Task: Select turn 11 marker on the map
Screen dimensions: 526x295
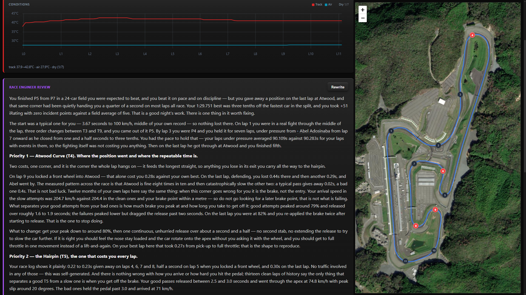Action: point(405,261)
